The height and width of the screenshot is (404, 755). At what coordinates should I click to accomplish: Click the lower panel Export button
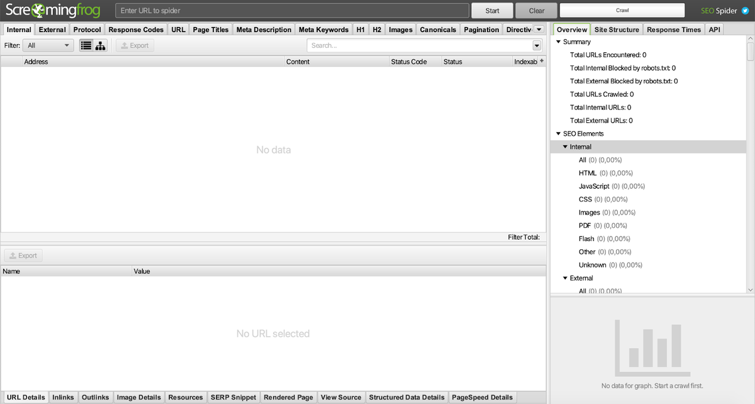[23, 255]
